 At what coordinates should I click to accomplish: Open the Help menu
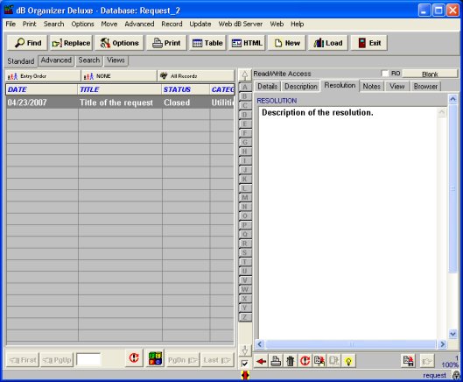click(297, 24)
